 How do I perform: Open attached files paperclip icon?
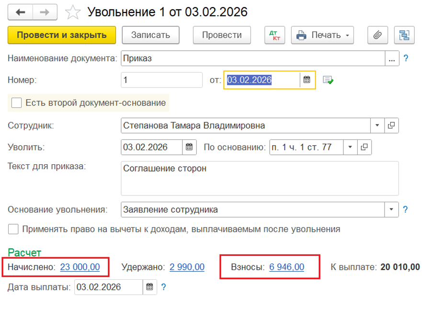[377, 35]
